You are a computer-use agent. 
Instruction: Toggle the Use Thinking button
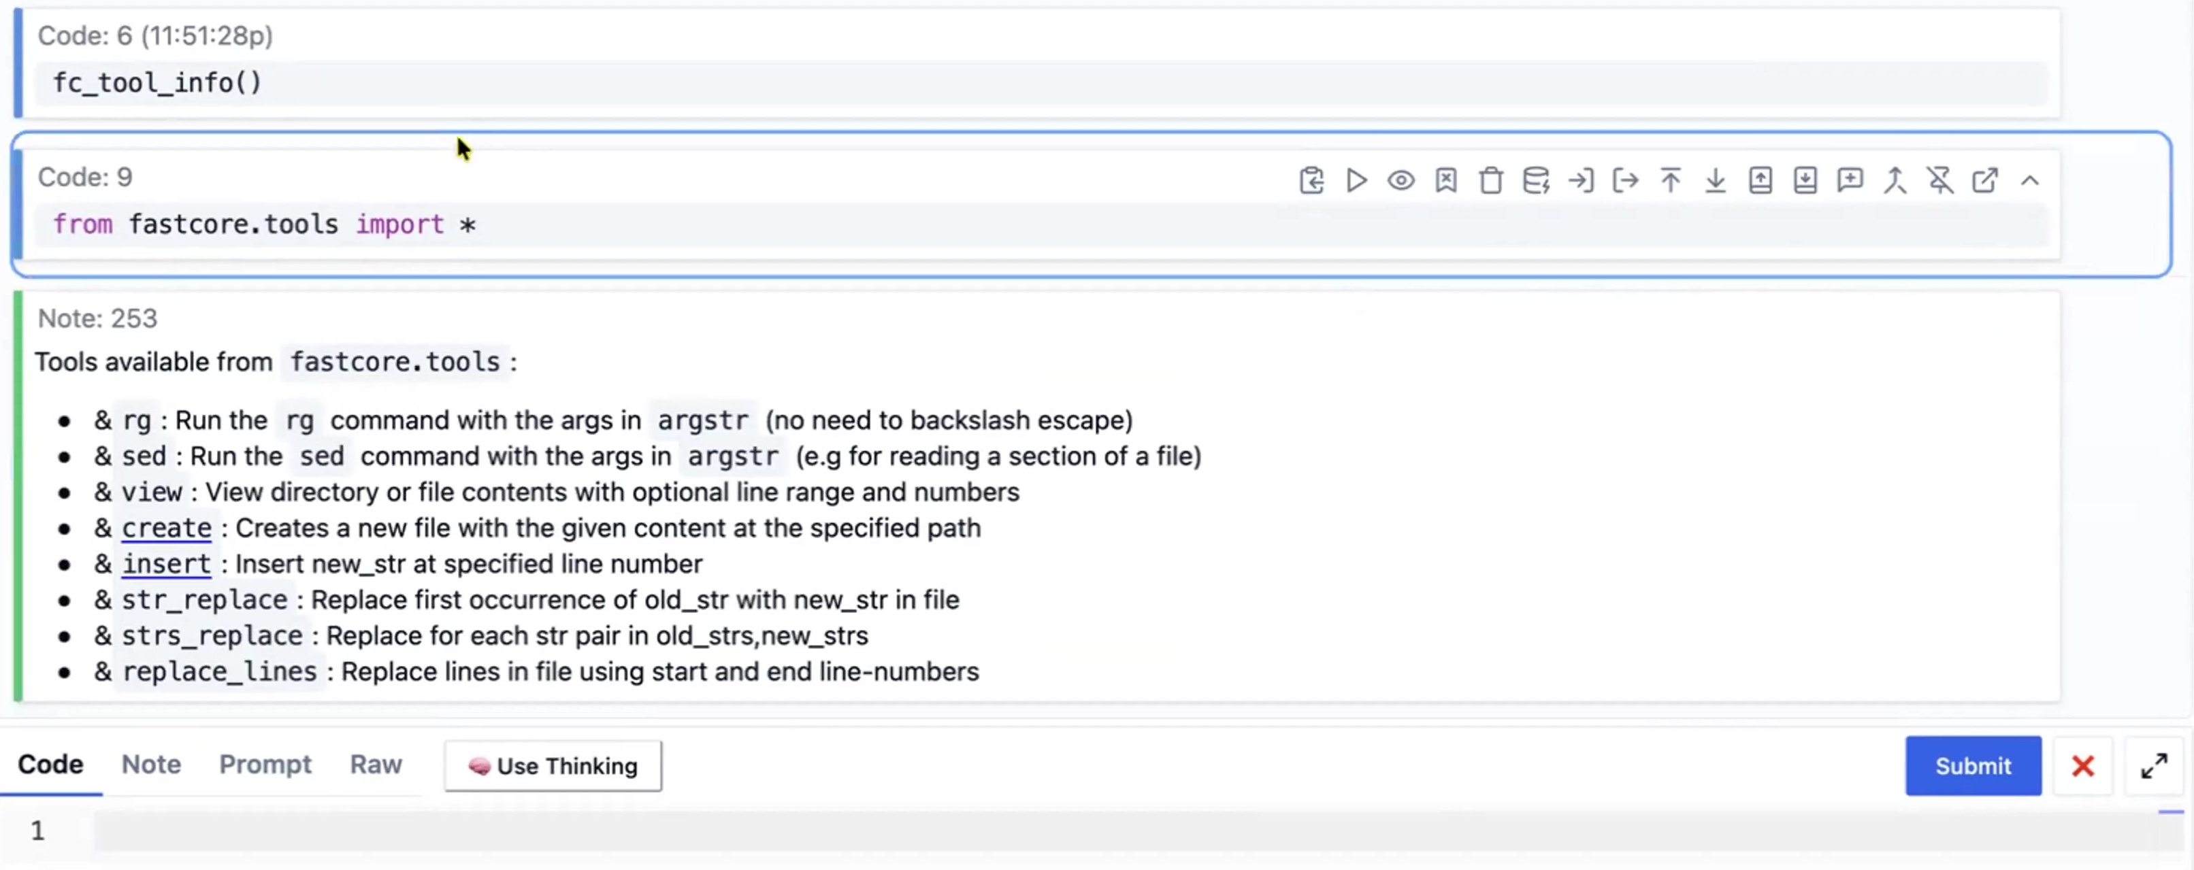pyautogui.click(x=553, y=766)
